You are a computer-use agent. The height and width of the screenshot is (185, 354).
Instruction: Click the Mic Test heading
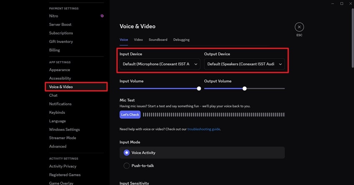[x=127, y=100]
